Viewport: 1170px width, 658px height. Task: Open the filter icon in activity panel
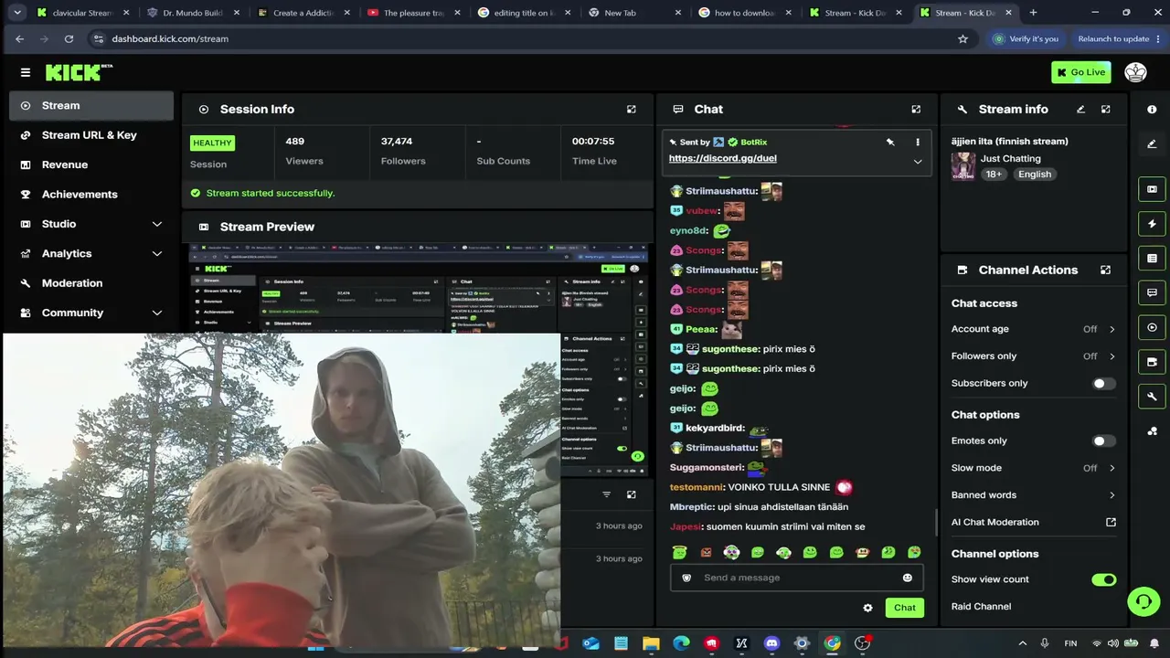click(606, 494)
